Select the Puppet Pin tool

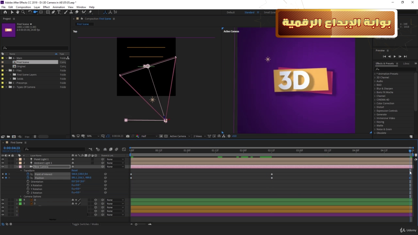90,12
